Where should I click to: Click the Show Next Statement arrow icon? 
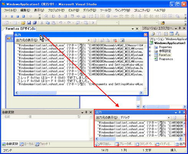point(31,16)
